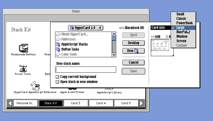Enable Copy current background checkbox
This screenshot has height=121, width=213.
pyautogui.click(x=57, y=77)
